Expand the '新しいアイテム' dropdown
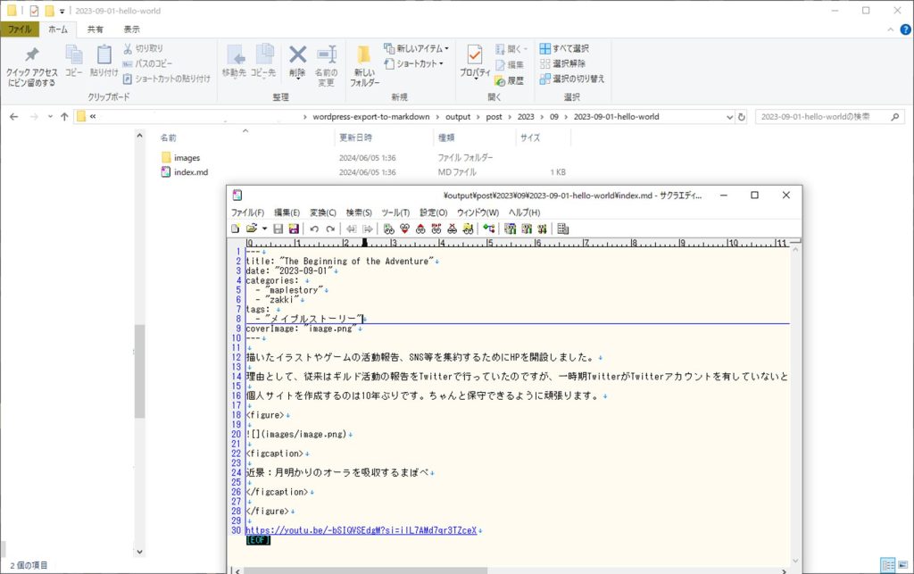Screen dimensions: 914x574 (446, 48)
